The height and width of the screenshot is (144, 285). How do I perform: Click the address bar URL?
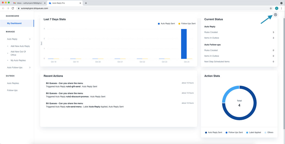(34, 8)
